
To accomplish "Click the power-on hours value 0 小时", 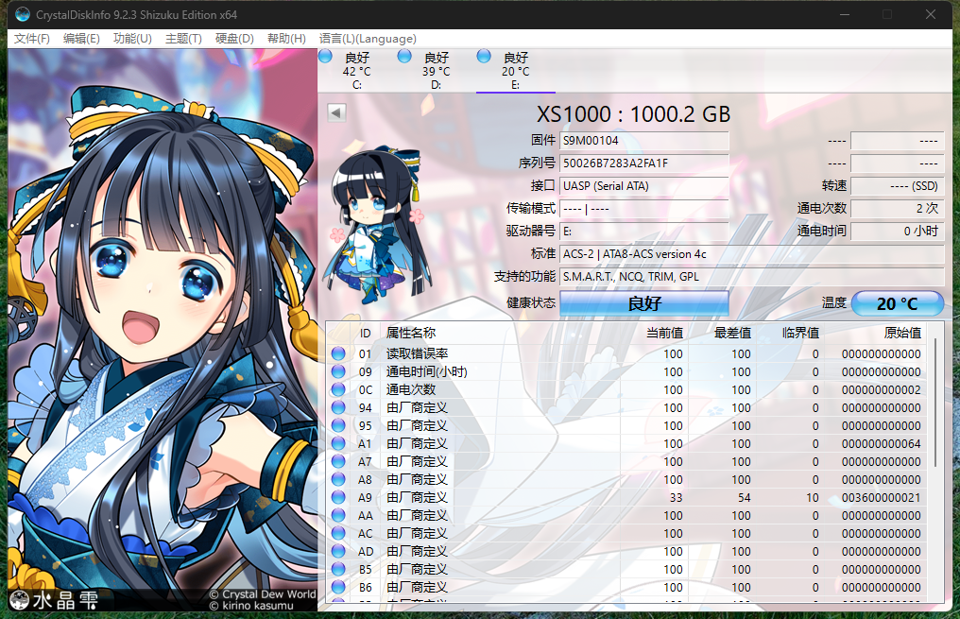I will point(898,231).
